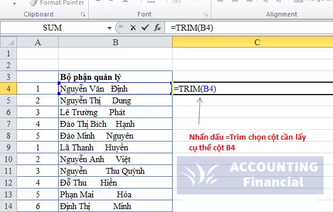The image size is (333, 212).
Task: Select row 10 header
Action: 8,159
